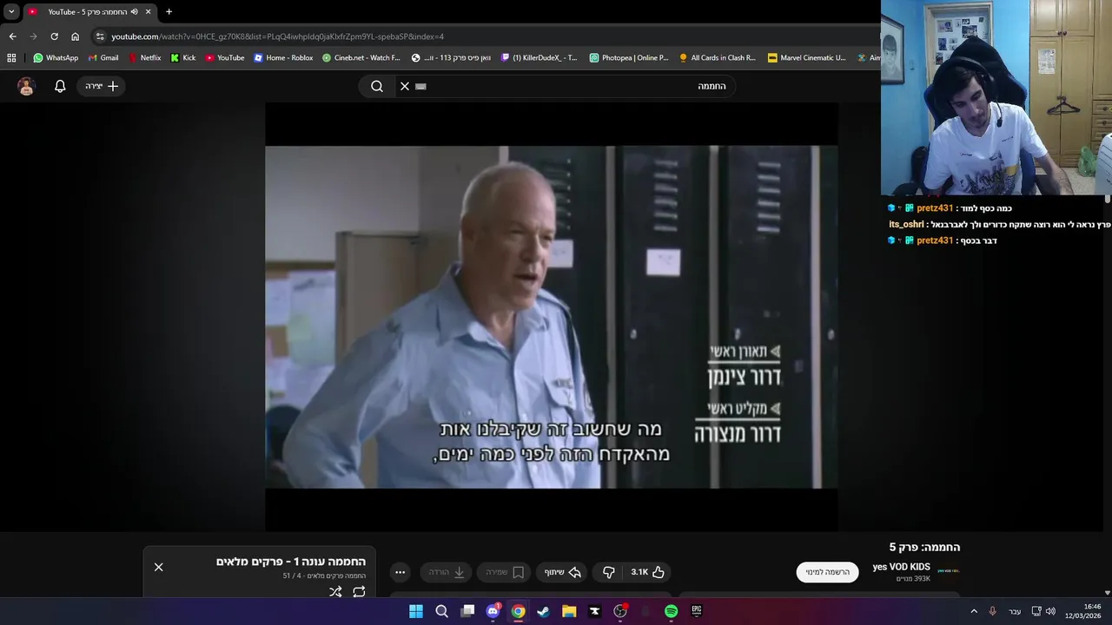
Task: Open the Photopea bookmark
Action: [x=629, y=58]
